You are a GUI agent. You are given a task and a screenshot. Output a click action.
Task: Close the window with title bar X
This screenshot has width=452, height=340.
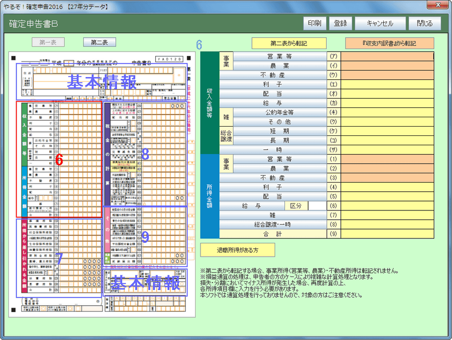[438, 4]
